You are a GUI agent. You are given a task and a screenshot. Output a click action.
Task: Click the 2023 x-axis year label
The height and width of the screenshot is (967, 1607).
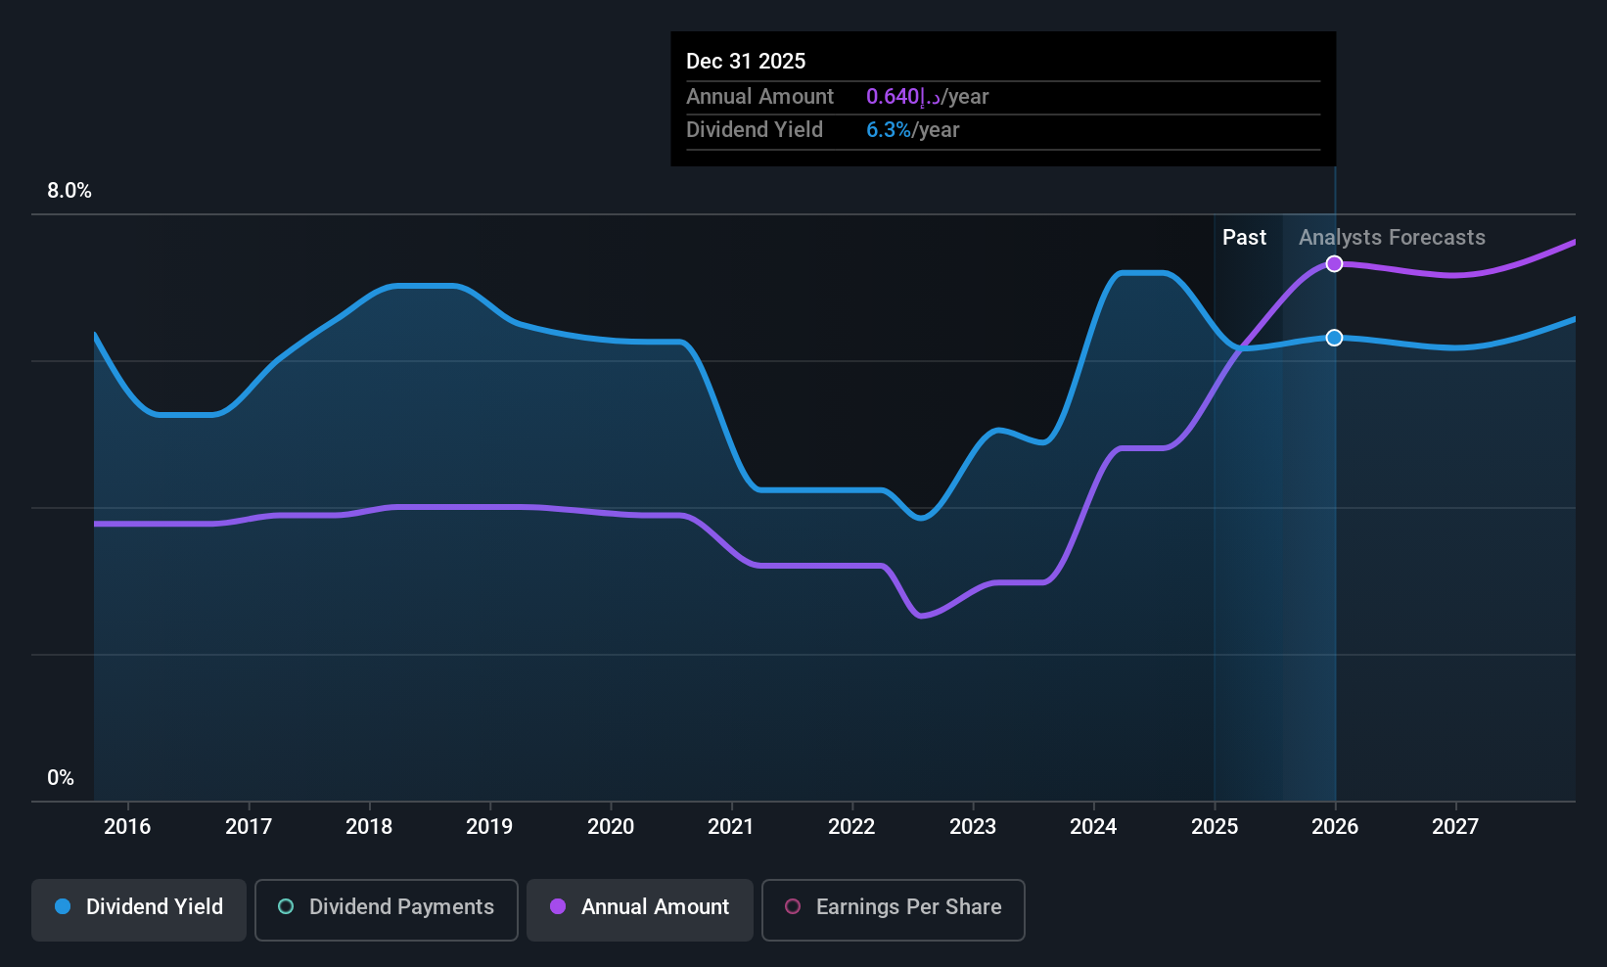click(x=973, y=826)
